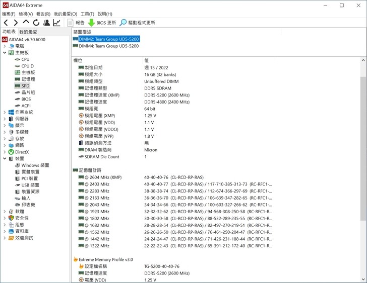The width and height of the screenshot is (367, 283).
Task: Collapse the 主機板 tree node
Action: click(5, 53)
